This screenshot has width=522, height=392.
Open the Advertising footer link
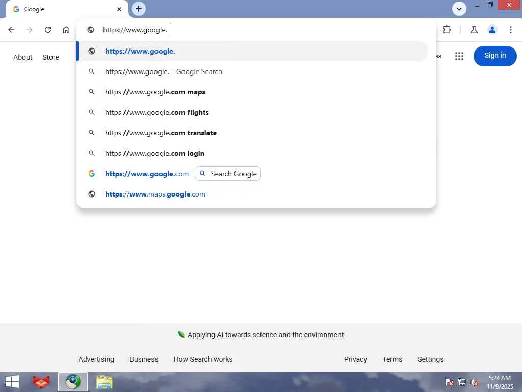96,359
